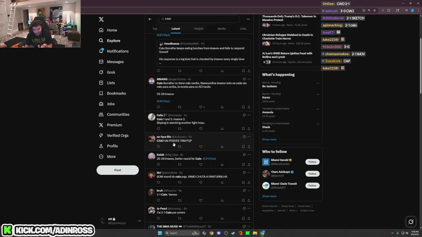Open Home in the sidebar
Screen dimensions: 422x237
point(108,30)
